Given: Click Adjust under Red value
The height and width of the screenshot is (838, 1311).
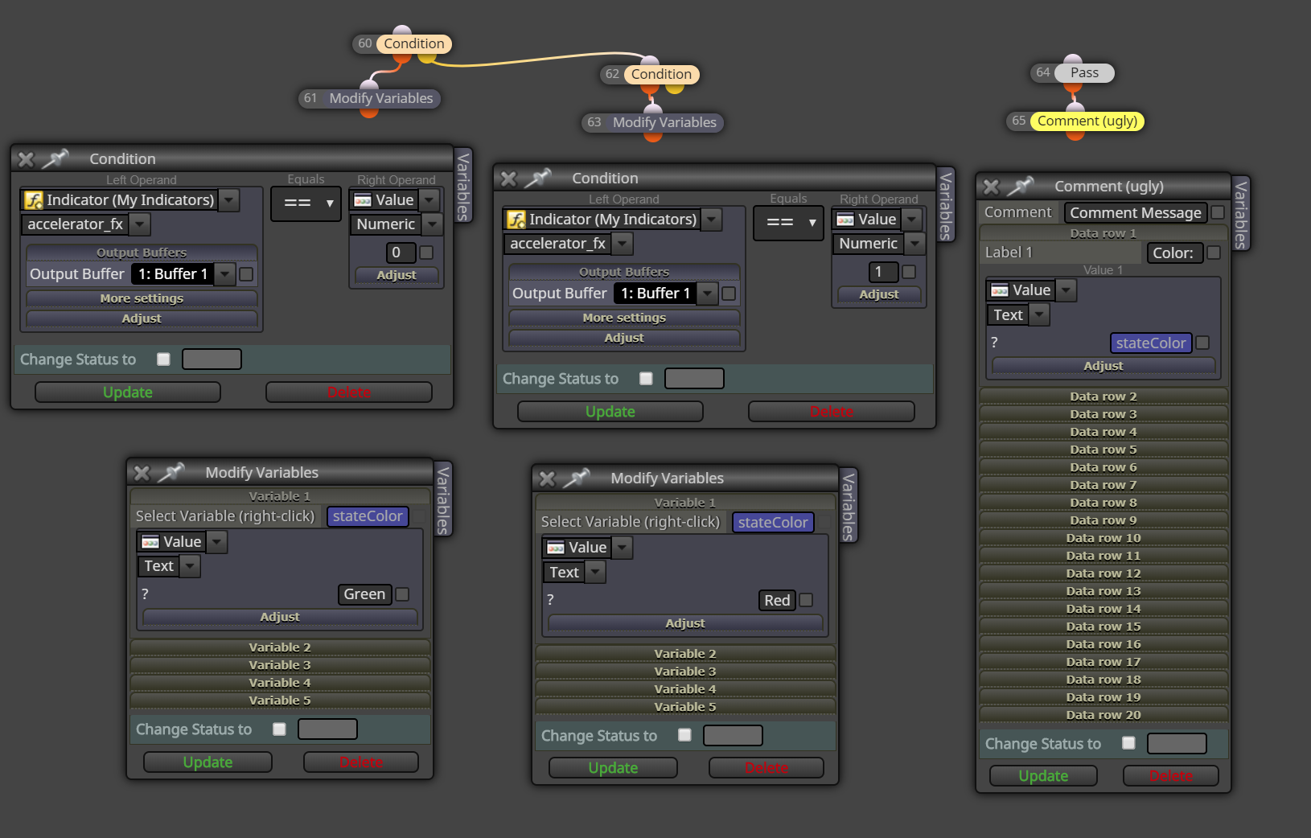Looking at the screenshot, I should point(685,623).
